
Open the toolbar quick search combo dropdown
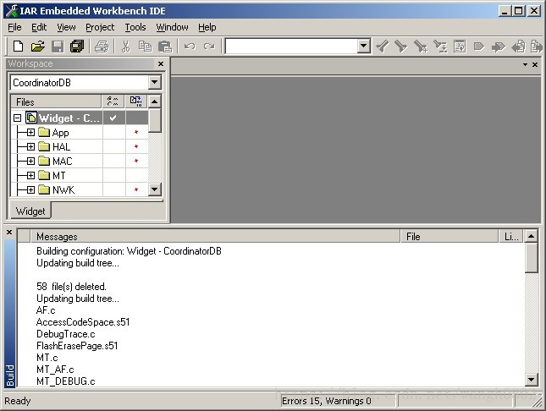(x=363, y=46)
